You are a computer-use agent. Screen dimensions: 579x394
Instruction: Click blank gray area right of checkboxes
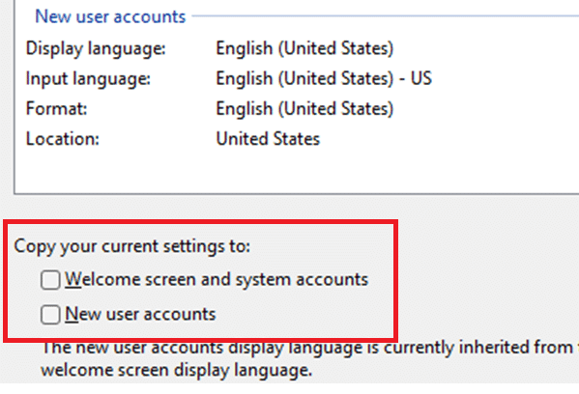coord(487,280)
